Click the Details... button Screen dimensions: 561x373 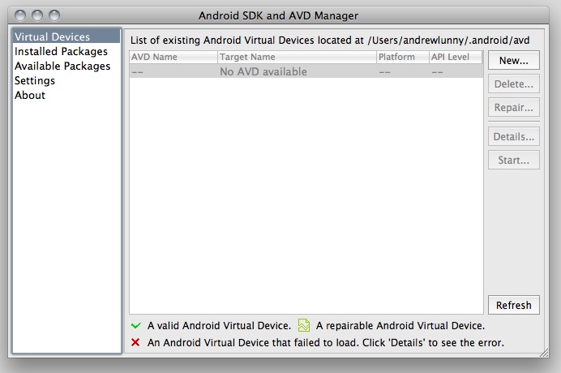[x=514, y=137]
